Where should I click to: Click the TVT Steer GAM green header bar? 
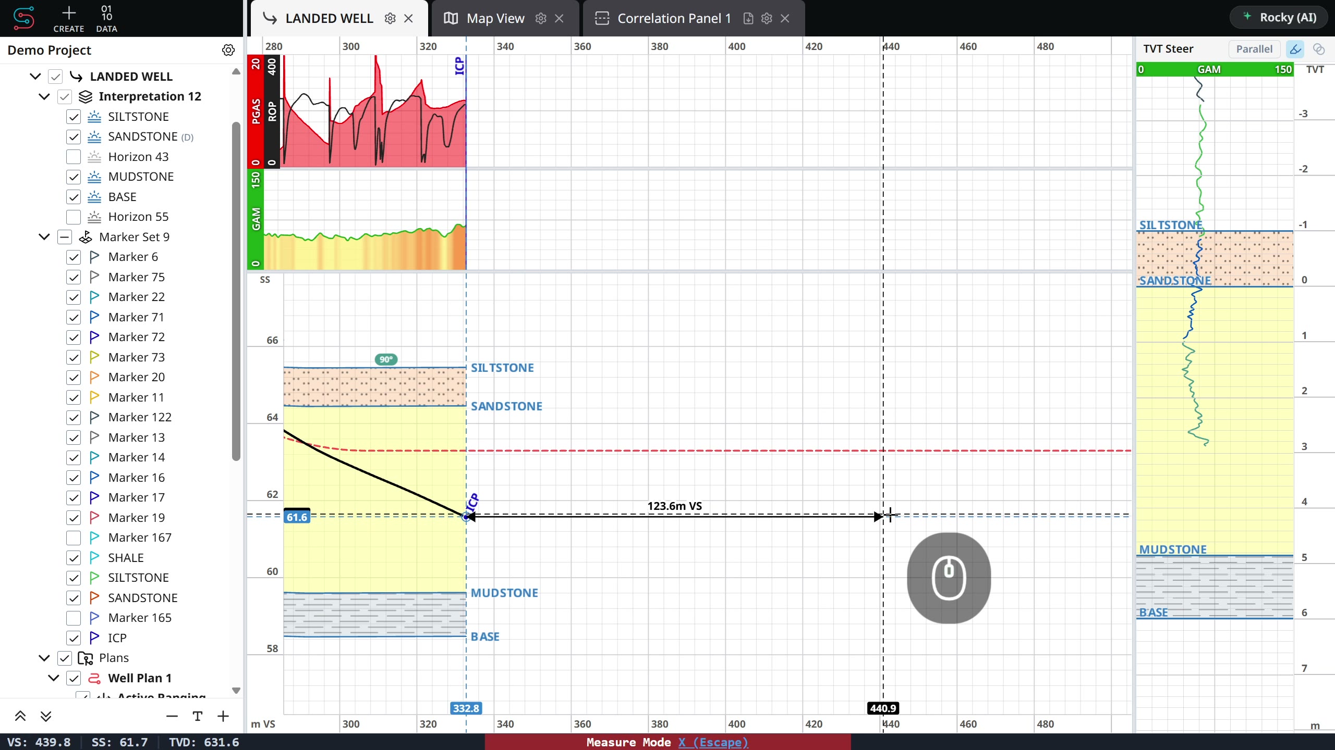tap(1215, 69)
